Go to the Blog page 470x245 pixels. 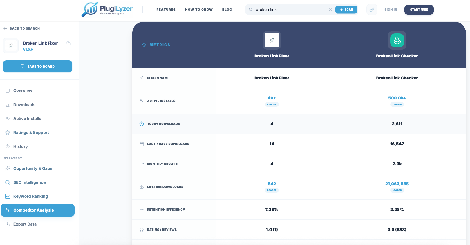click(227, 10)
